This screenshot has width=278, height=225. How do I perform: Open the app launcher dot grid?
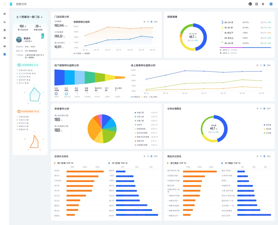coord(5,4)
